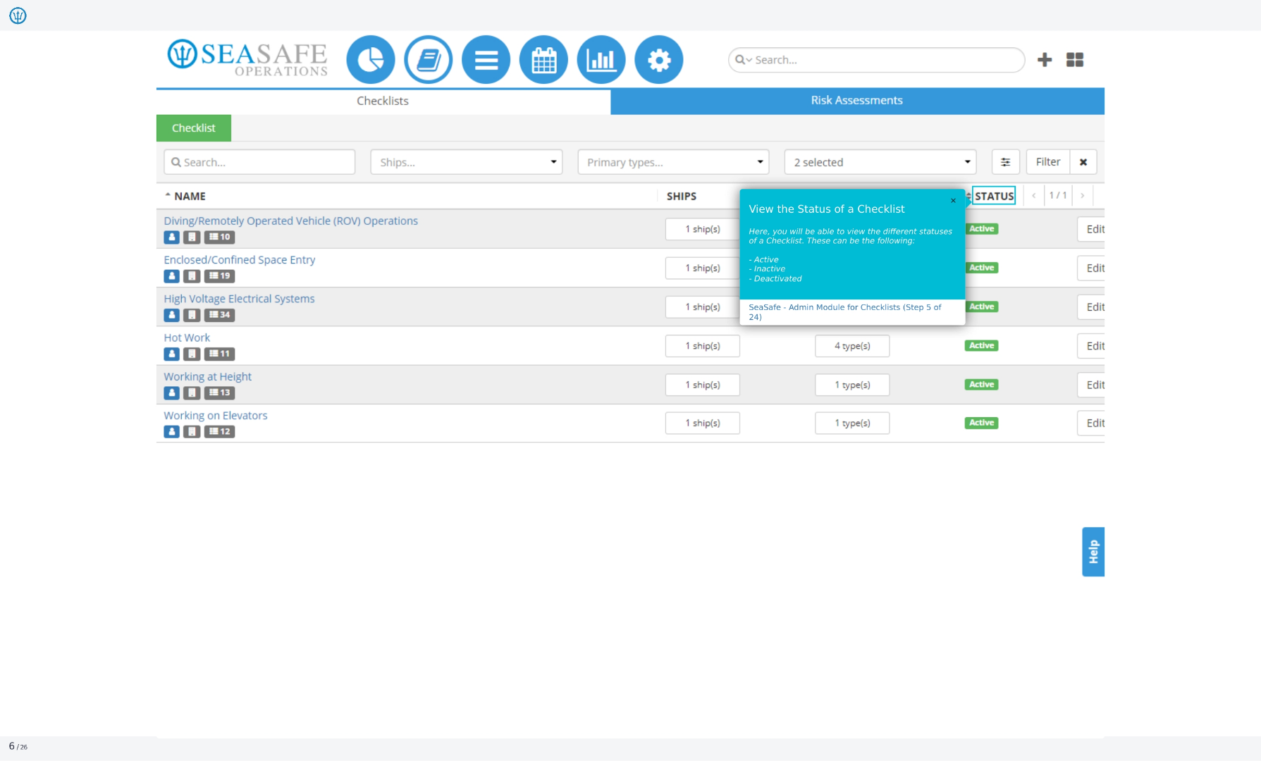Expand the global search options arrow
The image size is (1261, 761).
pyautogui.click(x=749, y=61)
